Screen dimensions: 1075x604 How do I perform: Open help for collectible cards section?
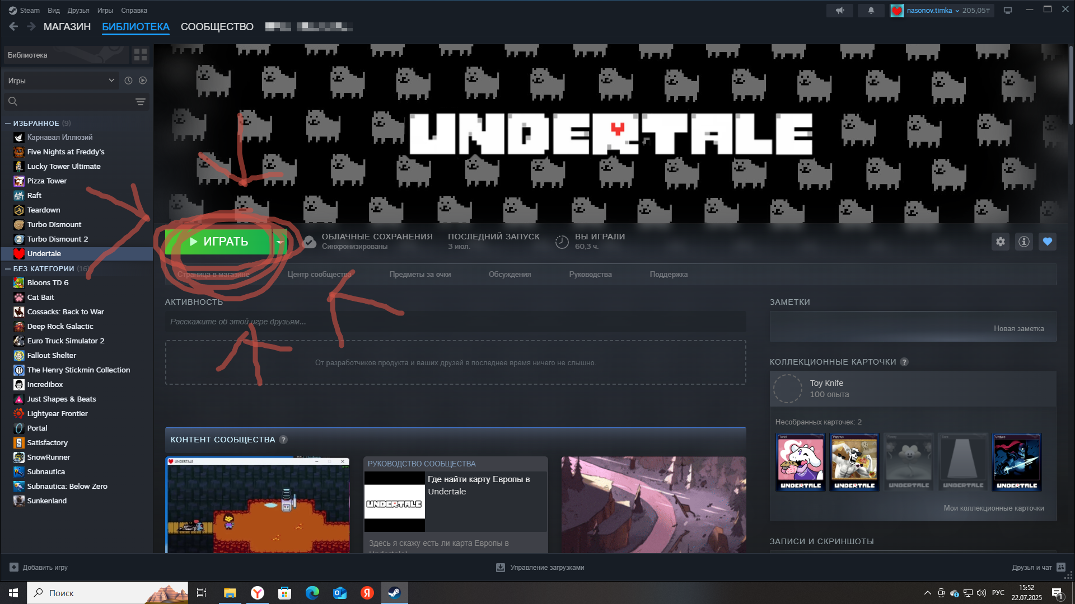pos(904,362)
